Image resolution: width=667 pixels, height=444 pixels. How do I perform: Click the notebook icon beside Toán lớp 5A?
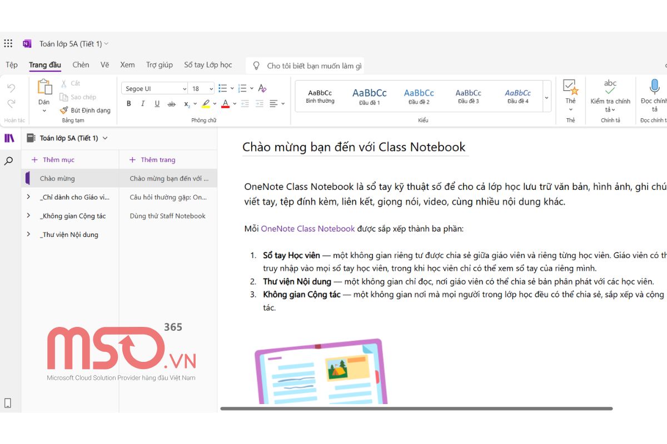point(31,138)
